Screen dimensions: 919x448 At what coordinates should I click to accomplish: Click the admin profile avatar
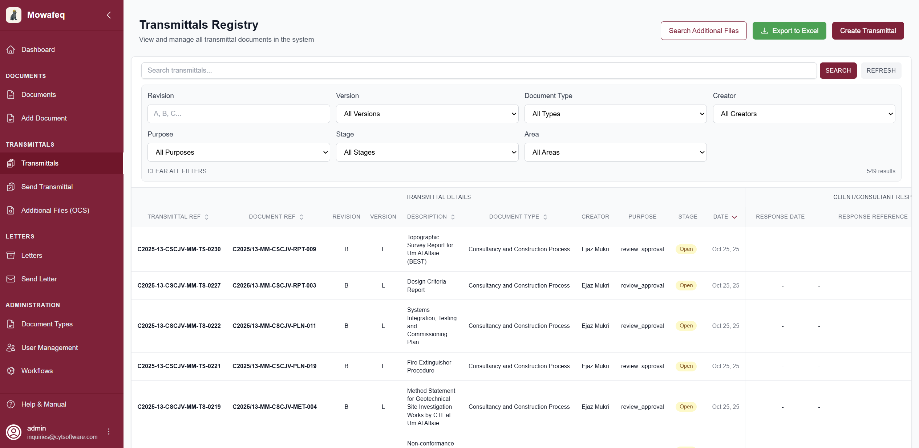click(13, 432)
